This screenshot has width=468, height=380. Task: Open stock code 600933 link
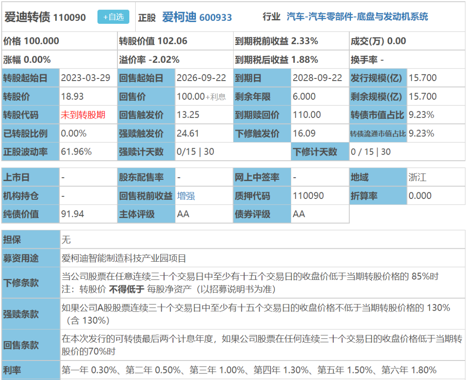(x=215, y=18)
